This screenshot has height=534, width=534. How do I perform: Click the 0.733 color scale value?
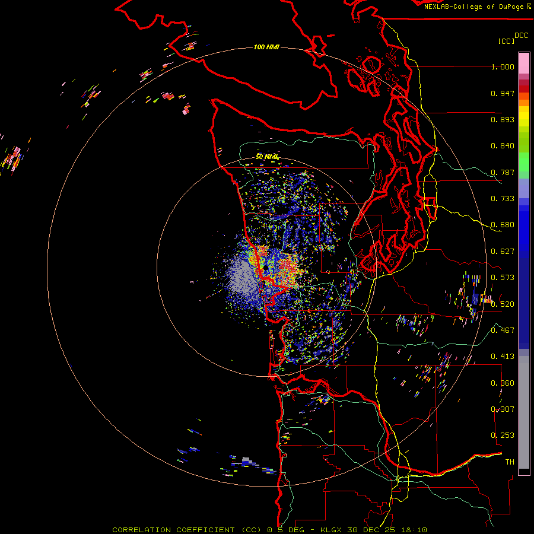pos(503,199)
